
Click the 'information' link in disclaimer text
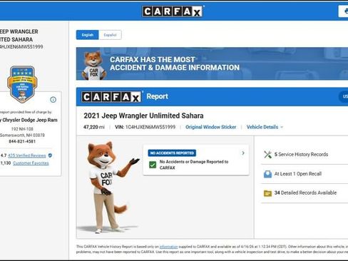point(168,247)
